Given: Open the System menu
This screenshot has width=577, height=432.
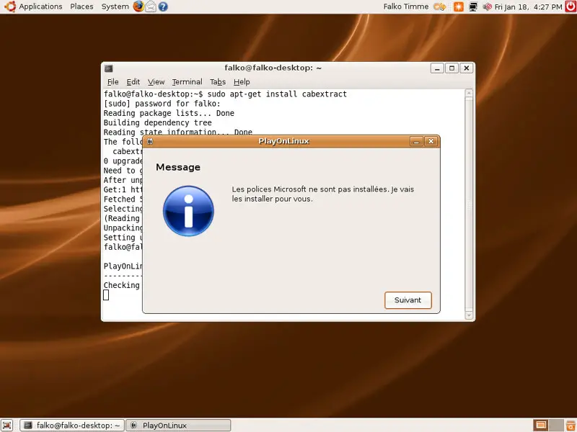Looking at the screenshot, I should coord(115,6).
